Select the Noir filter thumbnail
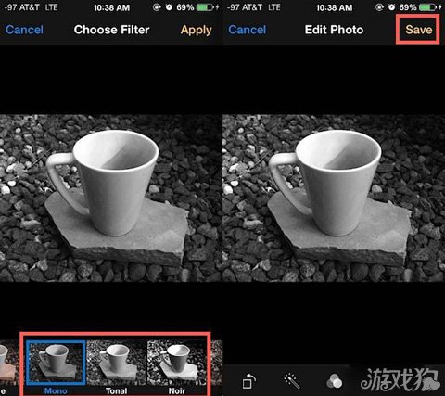Screen dimensions: 445x396 coord(177,363)
